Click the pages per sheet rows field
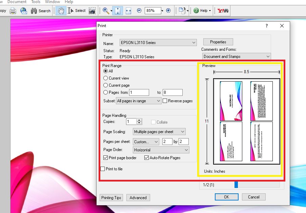Viewport: 306px width, 213px height. tap(183, 142)
